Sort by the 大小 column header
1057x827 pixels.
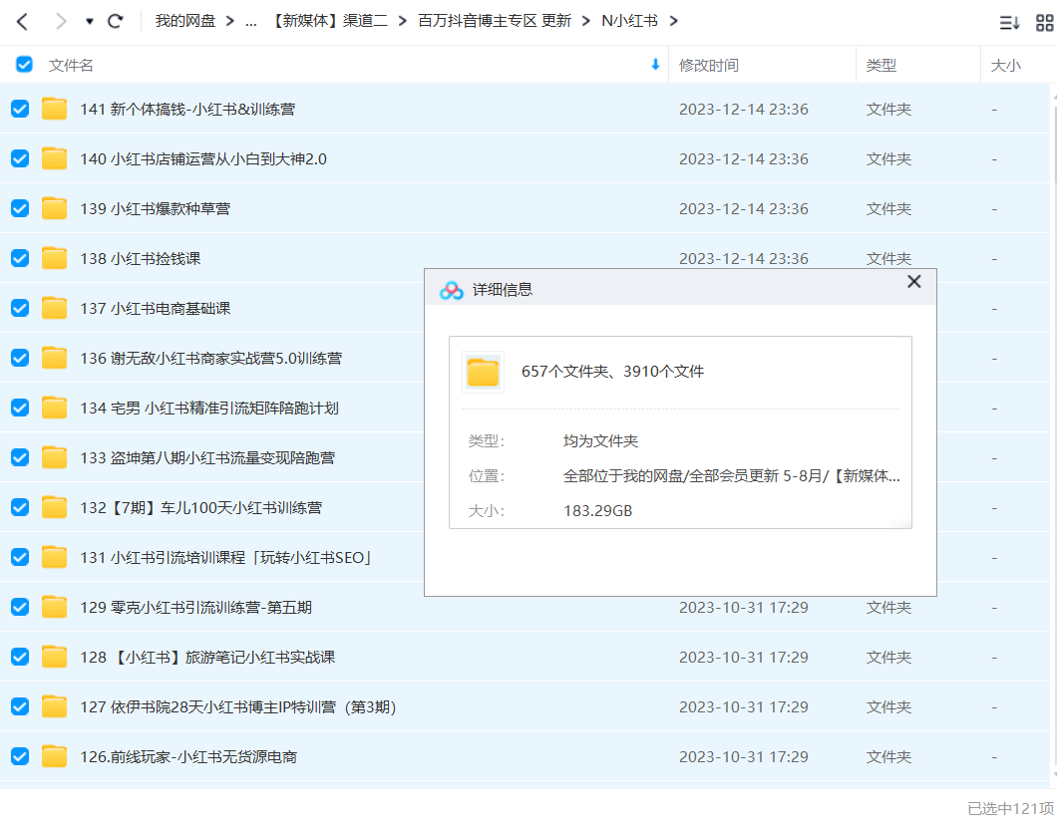[x=1005, y=65]
